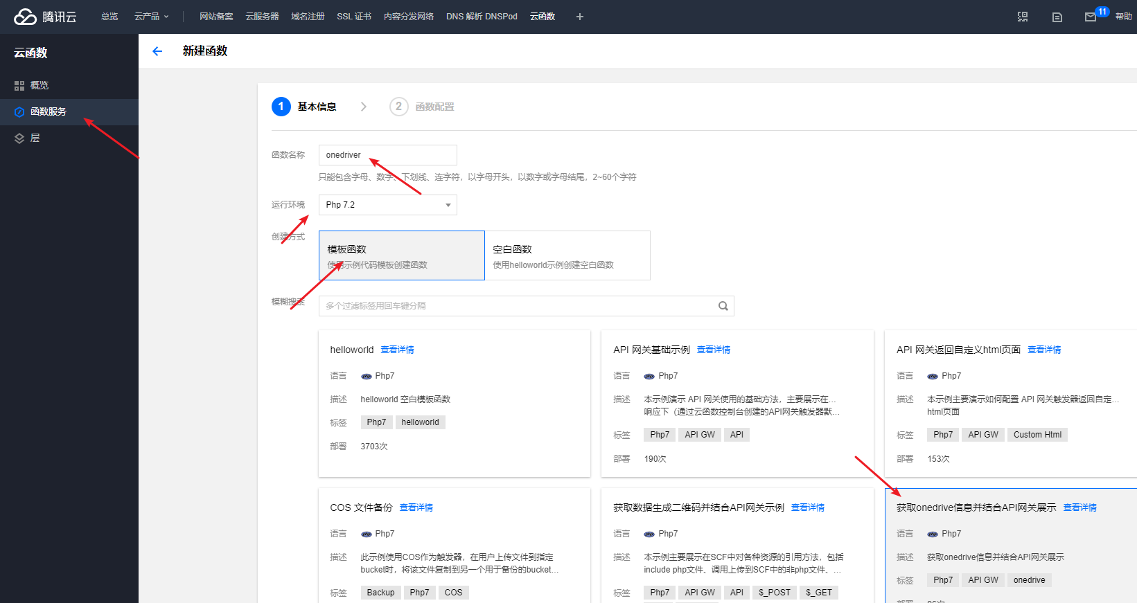The height and width of the screenshot is (603, 1137).
Task: Click the overview grid icon in sidebar
Action: pyautogui.click(x=19, y=86)
